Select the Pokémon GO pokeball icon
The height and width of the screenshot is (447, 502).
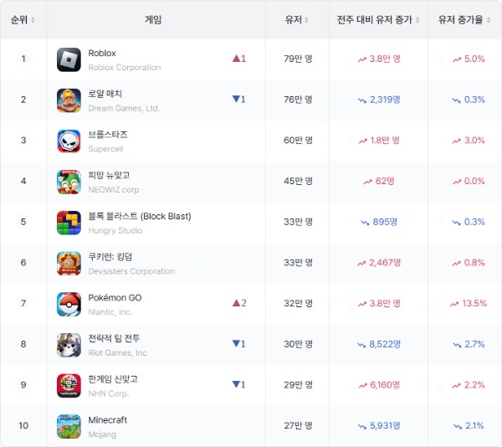tap(69, 304)
